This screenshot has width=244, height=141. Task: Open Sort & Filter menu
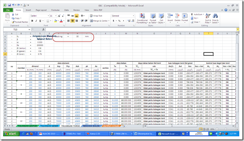(x=208, y=18)
